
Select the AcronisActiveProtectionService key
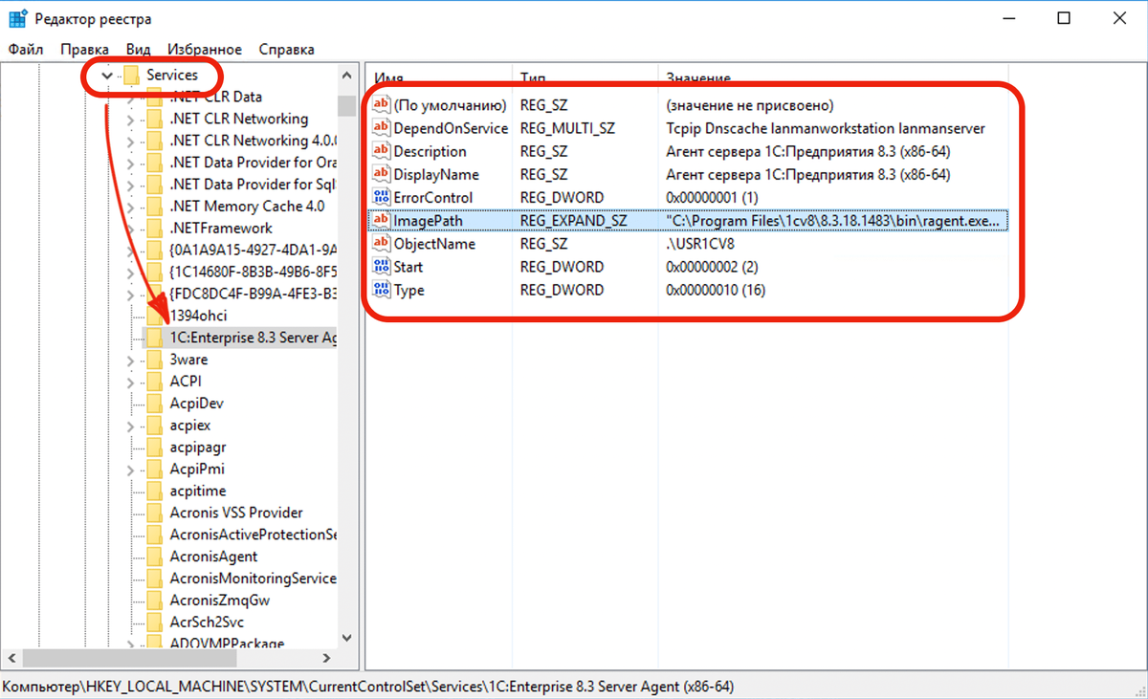tap(253, 535)
